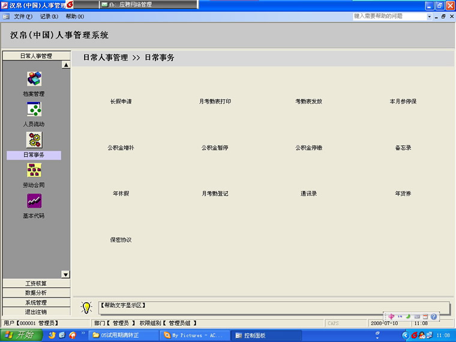Click the green moon icon on input toolbar
The width and height of the screenshot is (456, 342).
click(x=409, y=316)
